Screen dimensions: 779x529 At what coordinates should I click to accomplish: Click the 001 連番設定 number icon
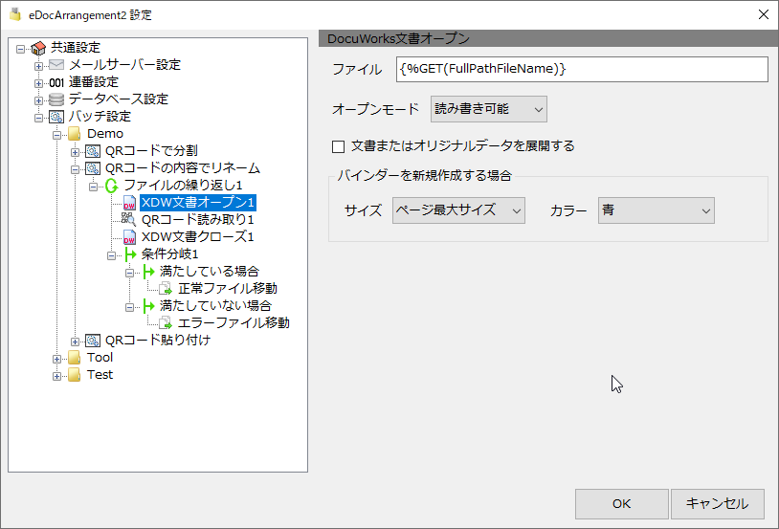pyautogui.click(x=56, y=82)
